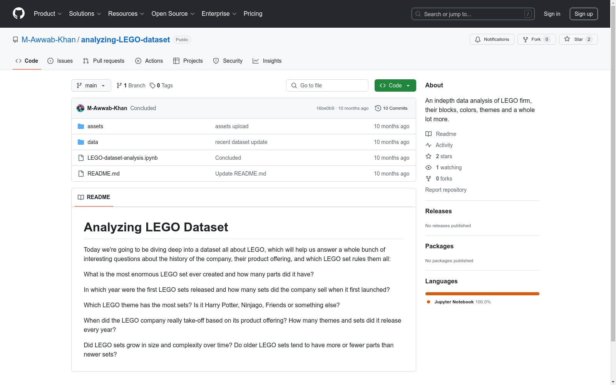Click Sign in
Viewport: 616px width, 385px height.
point(552,14)
